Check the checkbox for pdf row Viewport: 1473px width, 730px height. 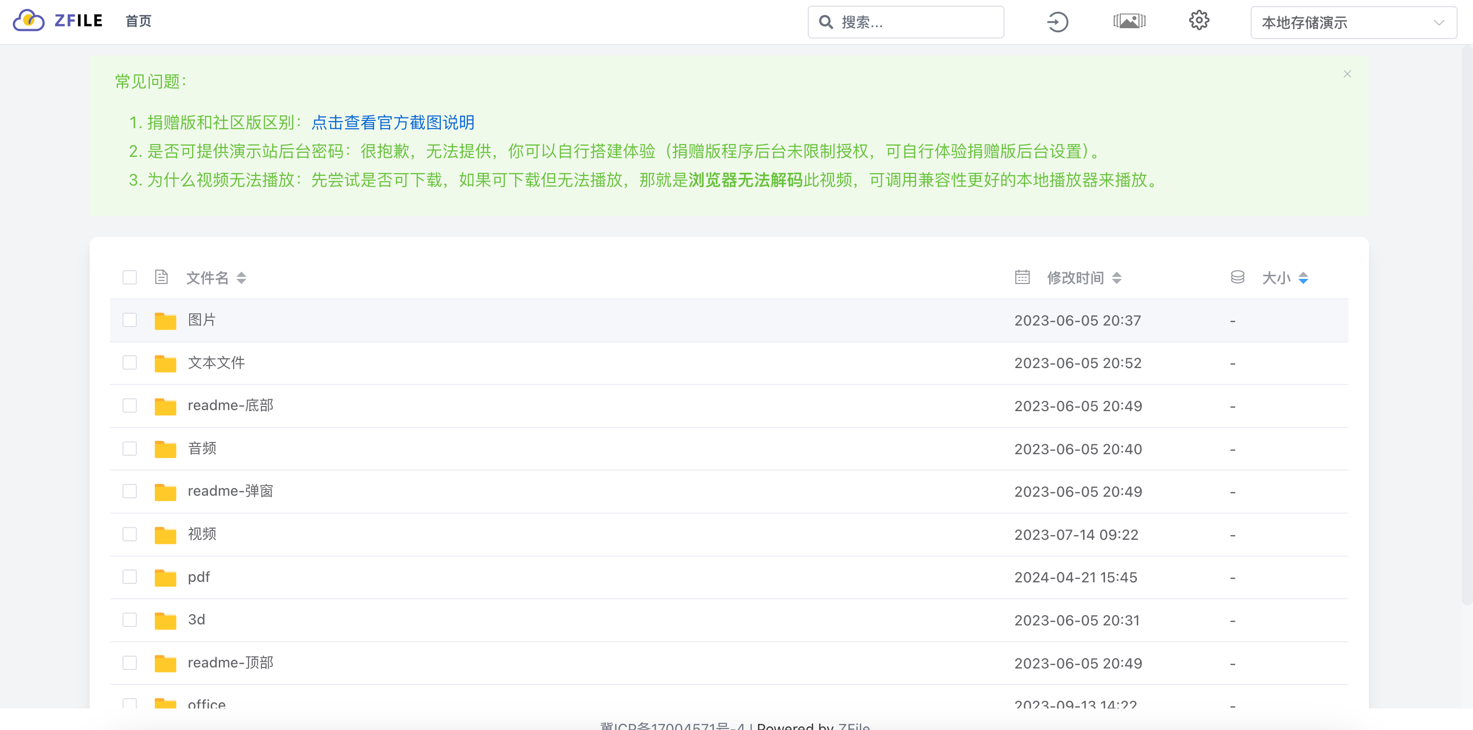point(130,577)
